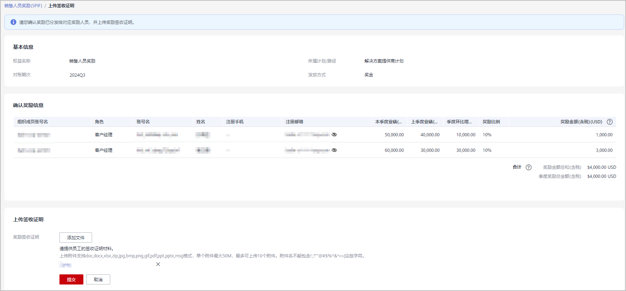The image size is (626, 291).
Task: Click the blue info icon in the notice banner
Action: coord(13,22)
